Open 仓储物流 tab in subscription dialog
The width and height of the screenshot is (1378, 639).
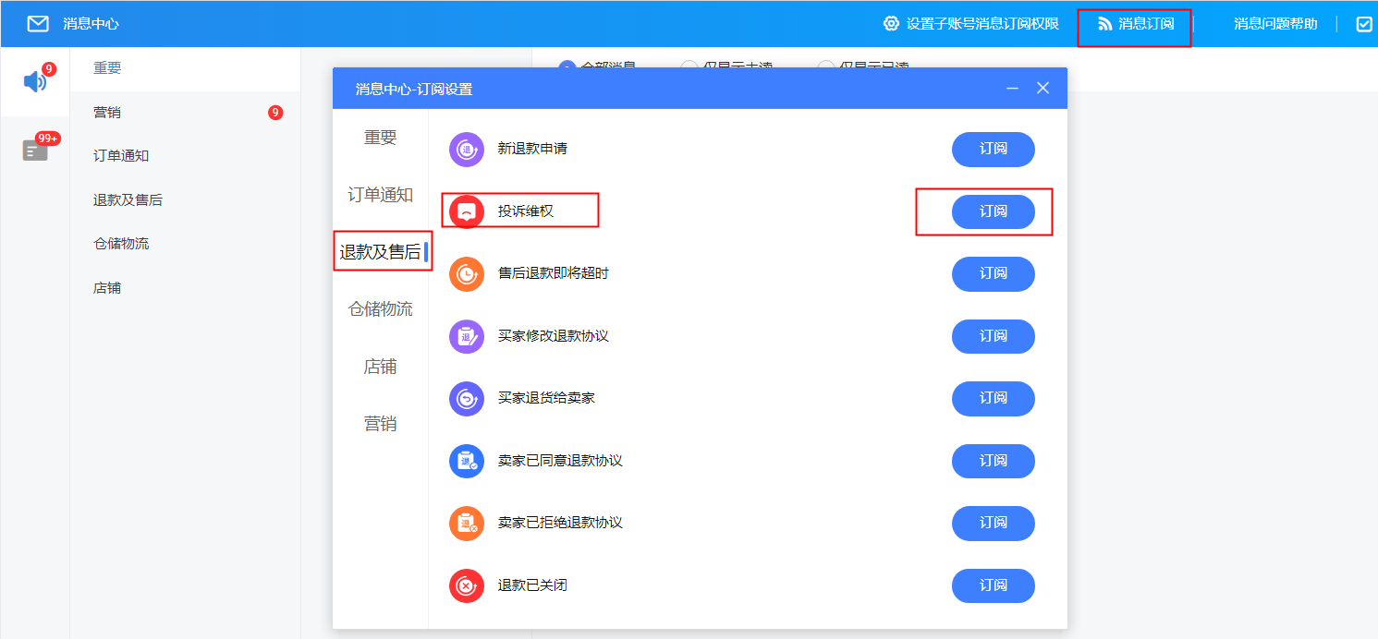coord(380,309)
